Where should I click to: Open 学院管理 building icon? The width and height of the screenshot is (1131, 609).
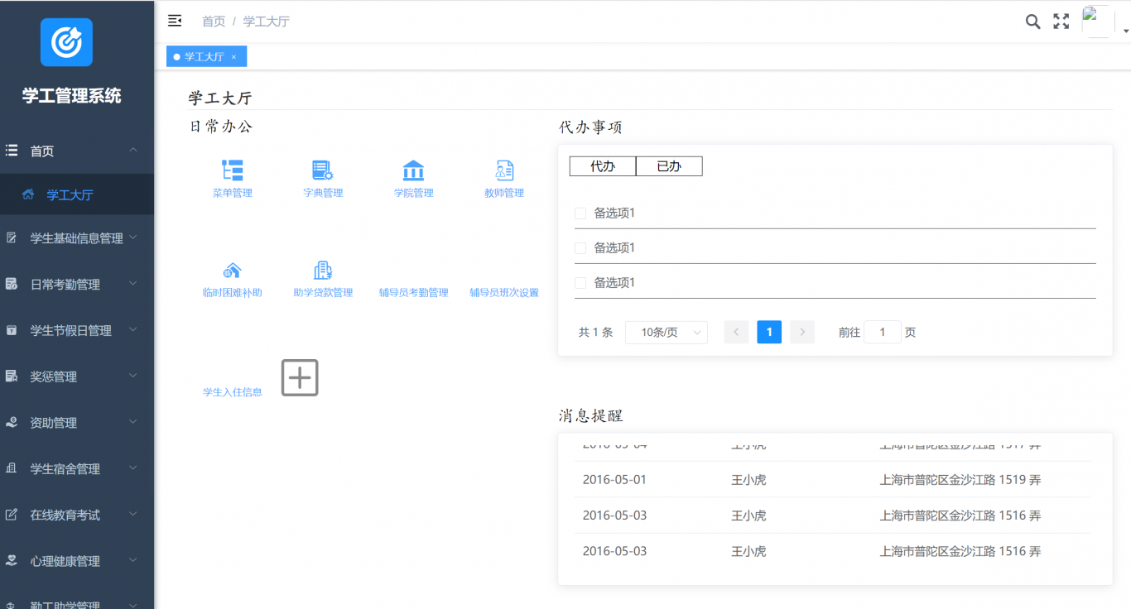click(x=413, y=170)
